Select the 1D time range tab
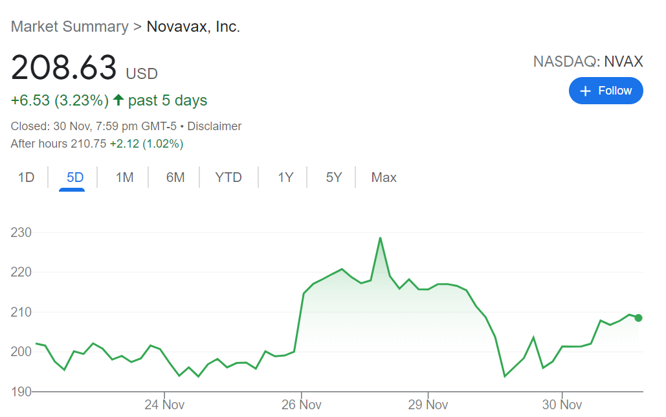This screenshot has height=417, width=666. 26,177
